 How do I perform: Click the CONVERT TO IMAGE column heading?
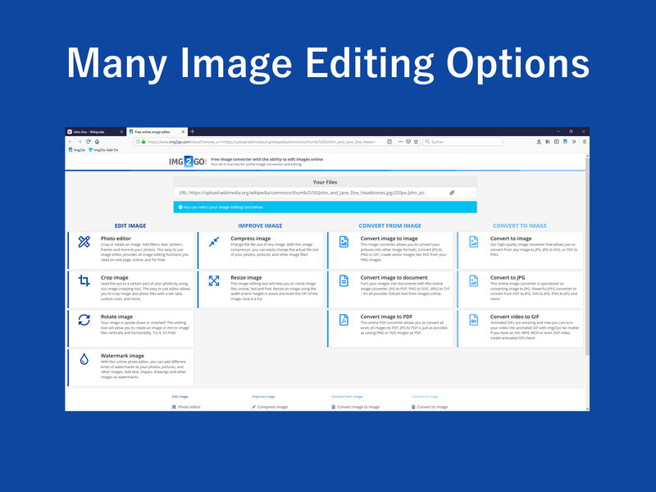(x=520, y=226)
